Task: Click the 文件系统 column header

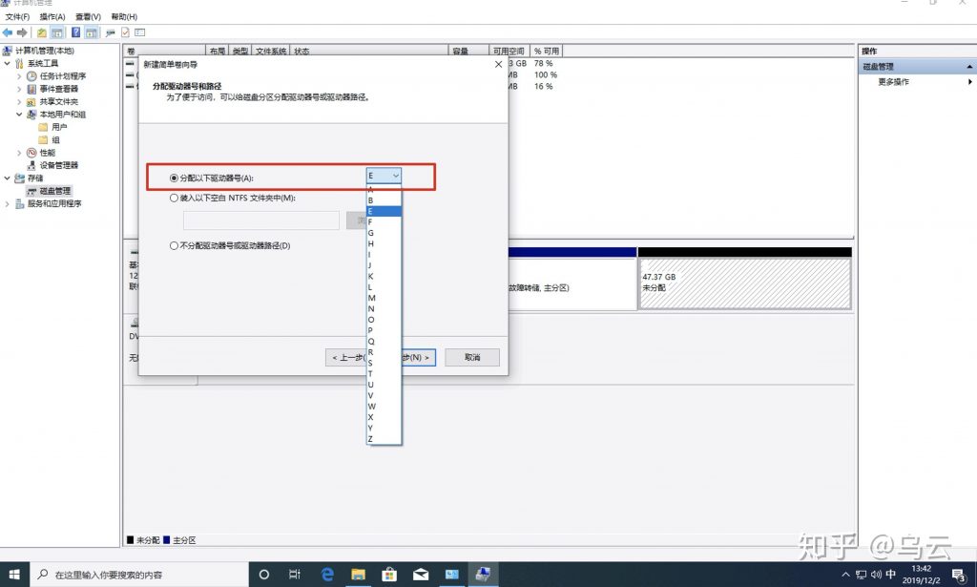Action: pos(270,51)
